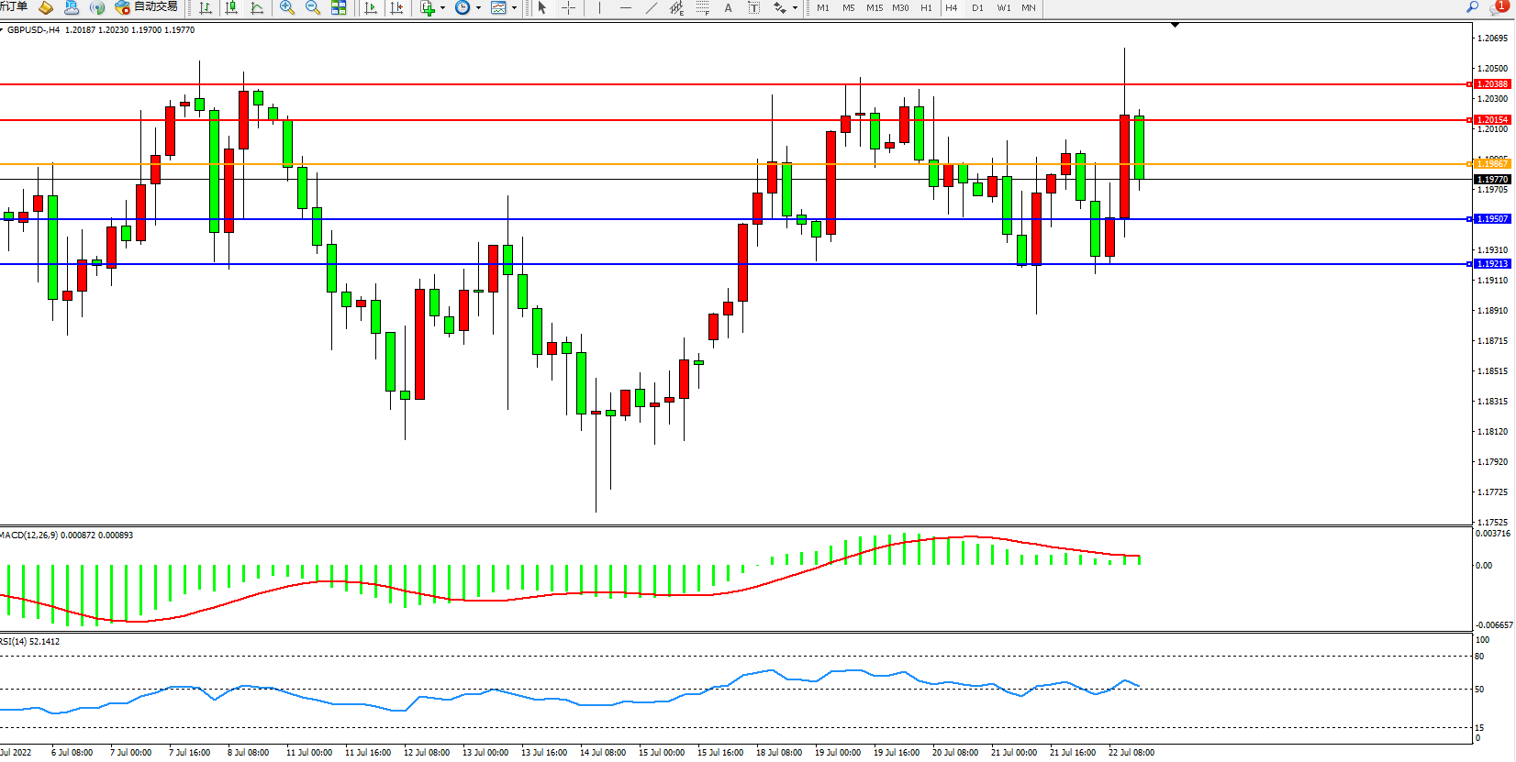
Task: Expand the Periods clock dropdown arrow
Action: [478, 7]
